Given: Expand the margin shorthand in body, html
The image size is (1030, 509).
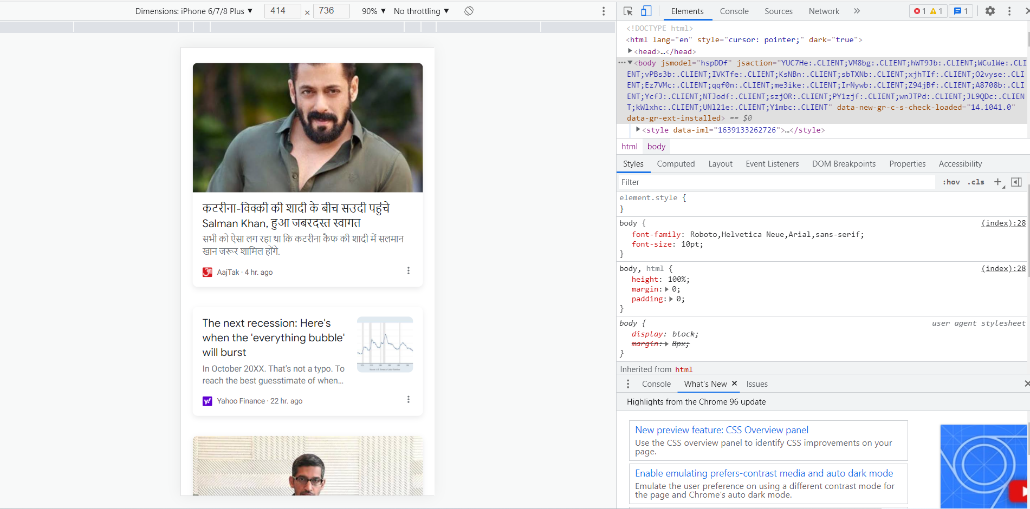Looking at the screenshot, I should 667,289.
